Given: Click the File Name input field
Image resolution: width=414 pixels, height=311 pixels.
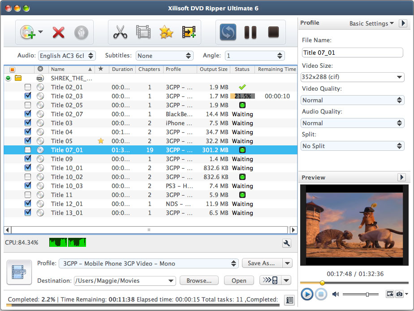Looking at the screenshot, I should (352, 53).
